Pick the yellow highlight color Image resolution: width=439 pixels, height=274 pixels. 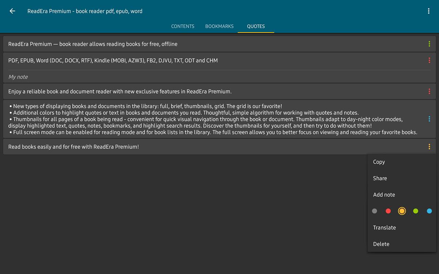pyautogui.click(x=402, y=211)
